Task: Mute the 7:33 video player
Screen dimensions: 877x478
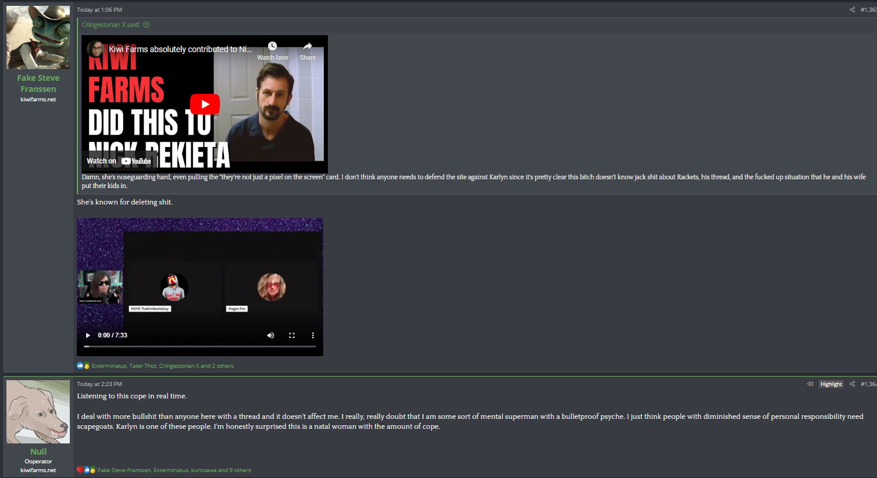Action: click(270, 336)
